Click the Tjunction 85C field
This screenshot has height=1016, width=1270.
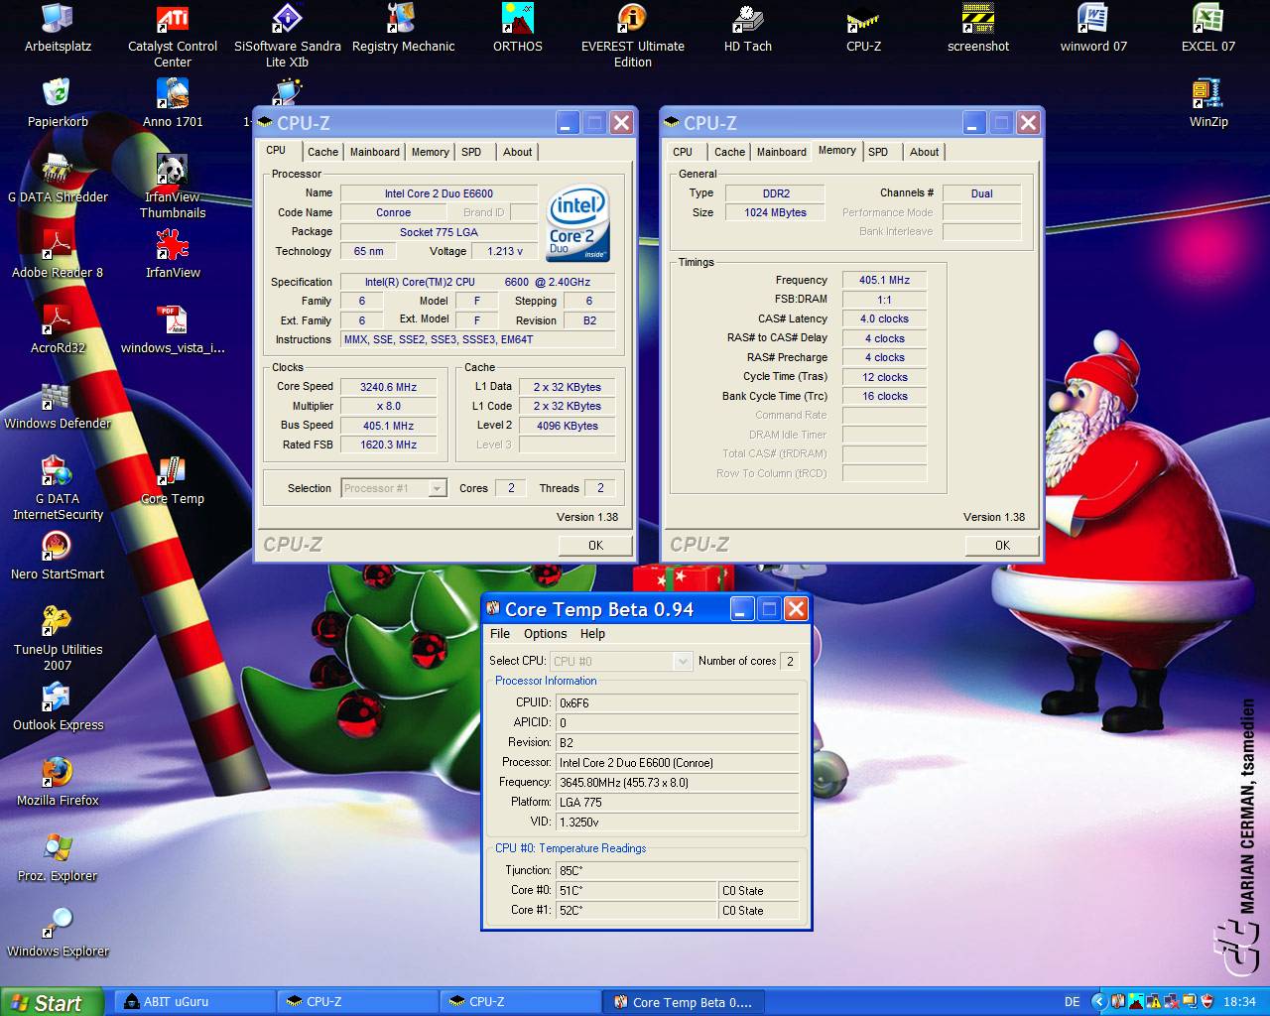[677, 870]
